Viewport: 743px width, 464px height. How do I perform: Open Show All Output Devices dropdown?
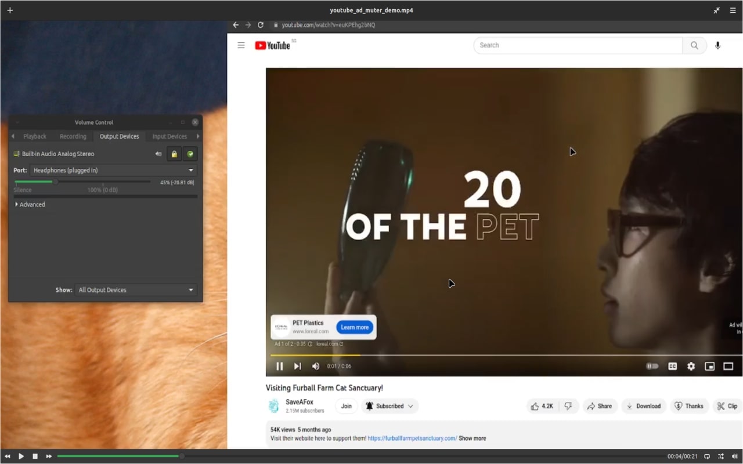136,290
